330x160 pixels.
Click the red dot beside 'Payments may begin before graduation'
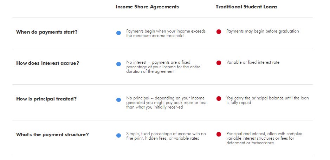(219, 32)
